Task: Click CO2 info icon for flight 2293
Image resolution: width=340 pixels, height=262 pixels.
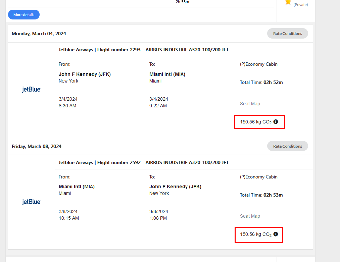Action: click(x=276, y=121)
